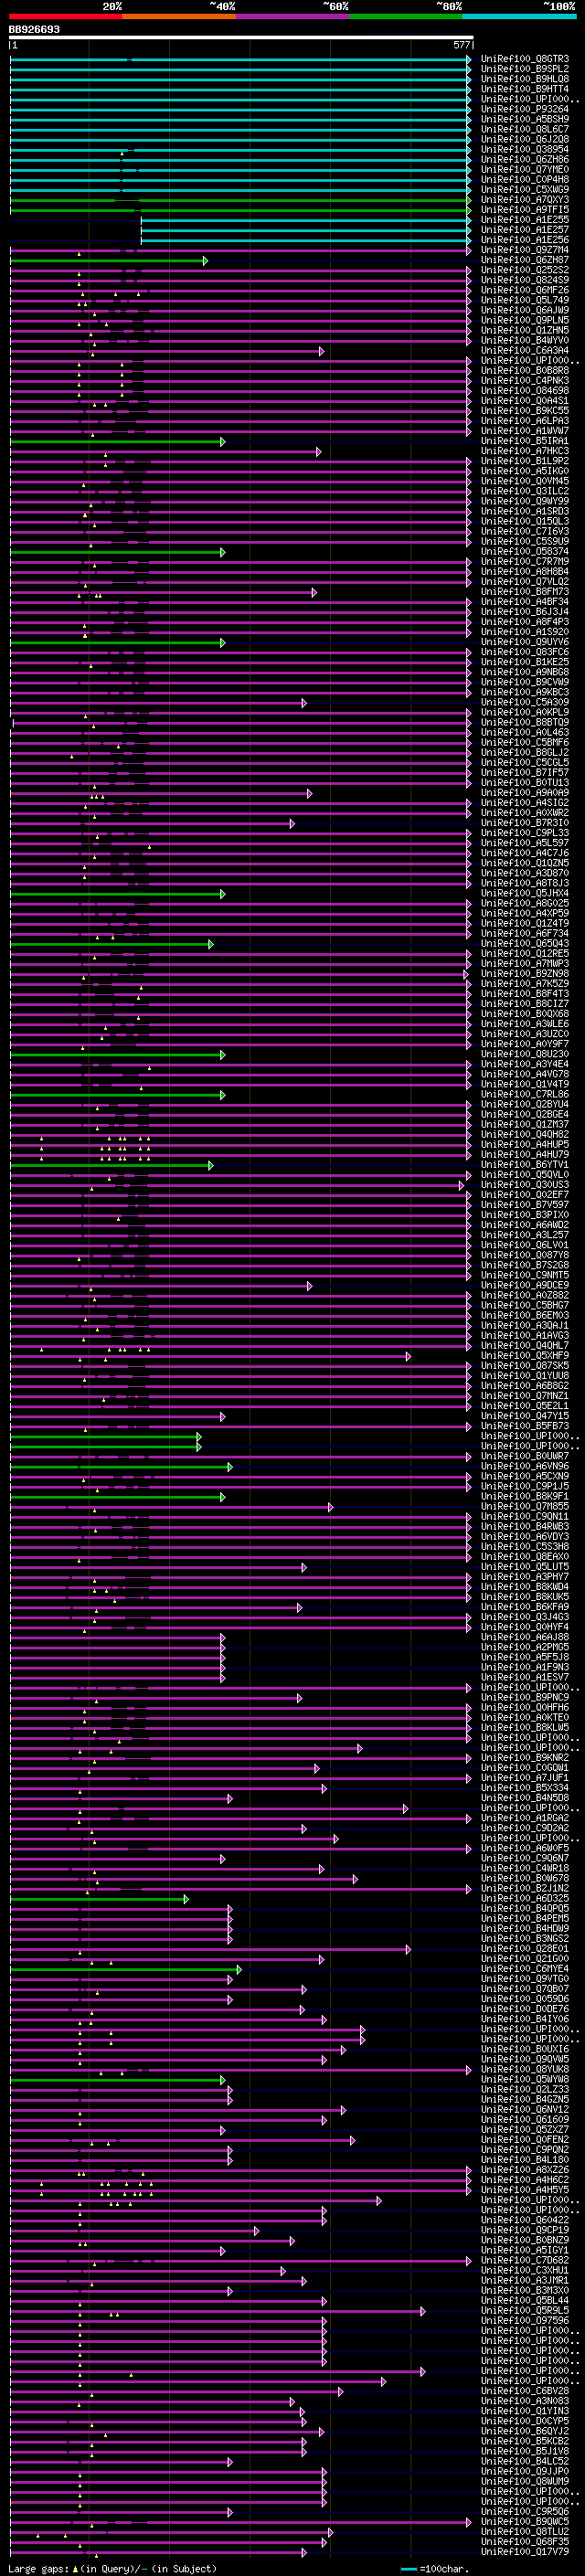Image resolution: width=585 pixels, height=2576 pixels.
Task: Select hit UniRef100_Q6ZH86
Action: coord(525,159)
